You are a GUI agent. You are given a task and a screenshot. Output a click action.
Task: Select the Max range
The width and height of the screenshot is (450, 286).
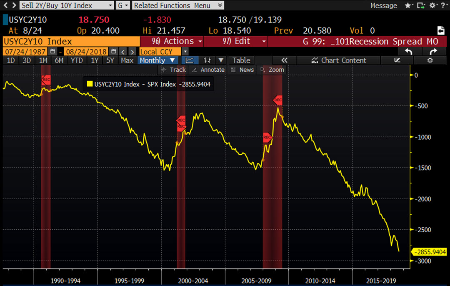127,60
